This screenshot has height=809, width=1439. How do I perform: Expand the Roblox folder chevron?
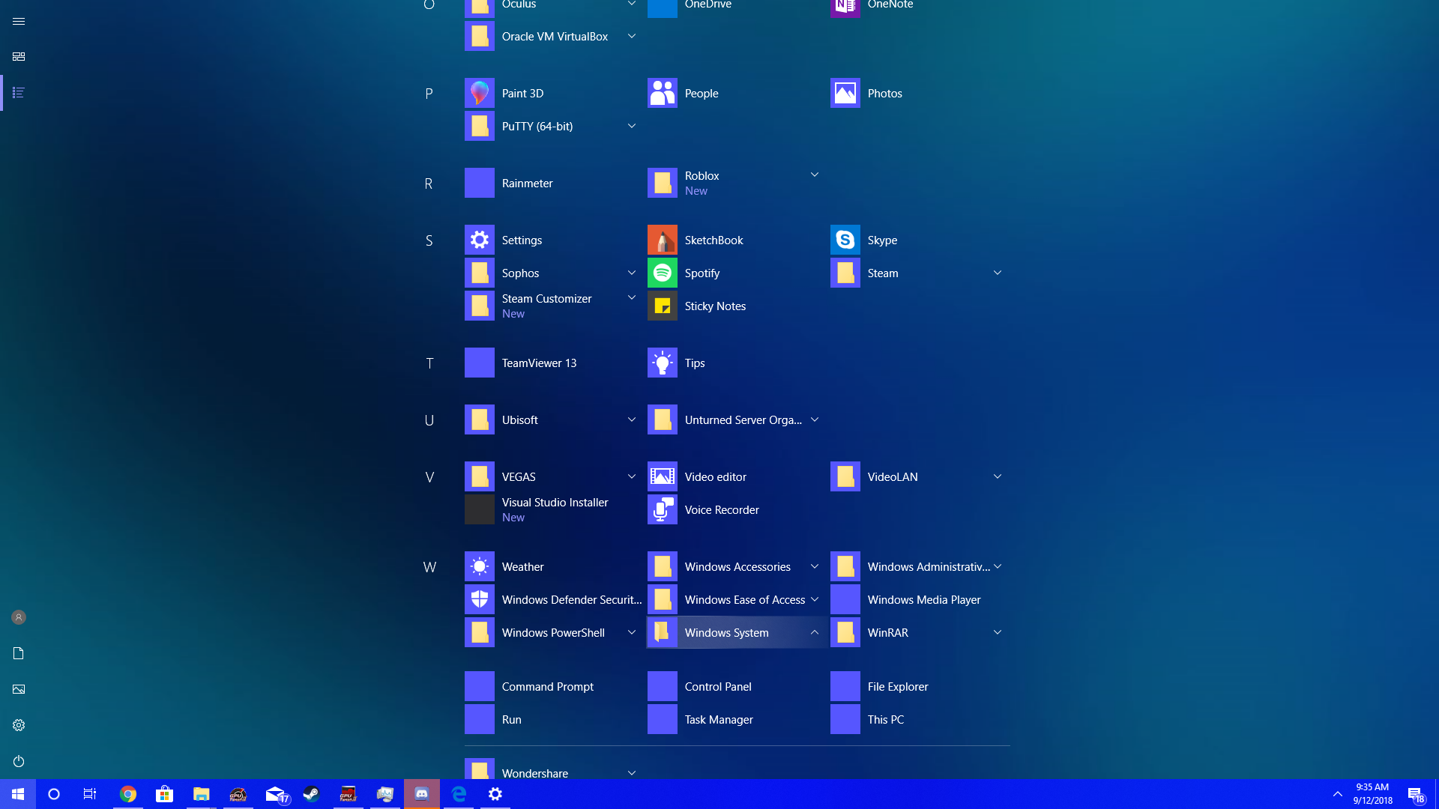coord(815,175)
